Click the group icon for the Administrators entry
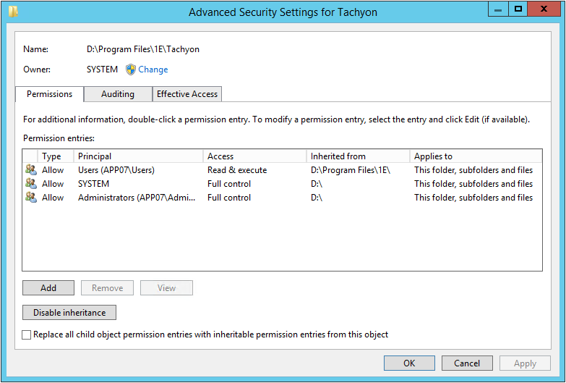This screenshot has height=383, width=566. click(30, 198)
